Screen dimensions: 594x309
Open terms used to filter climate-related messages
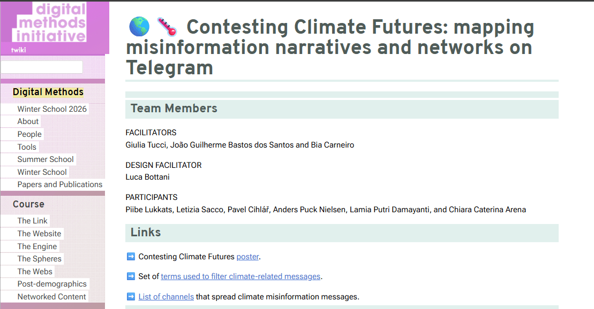[240, 276]
